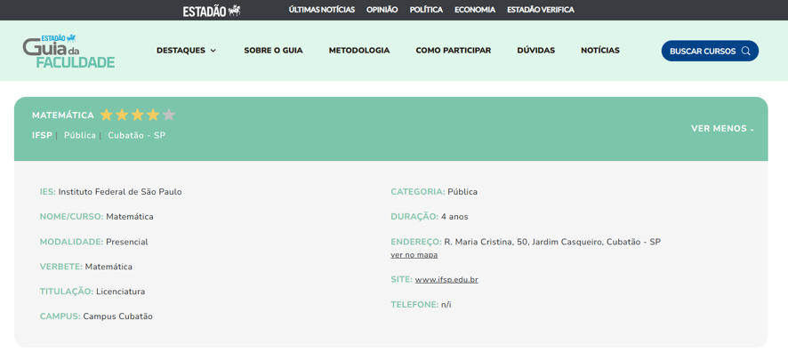Viewport: 788px width, 360px height.
Task: Click the Telefone value 'n/i'
Action: (446, 305)
